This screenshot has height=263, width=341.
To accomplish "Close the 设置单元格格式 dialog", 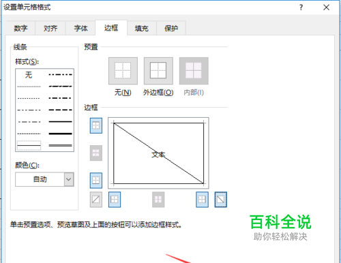I will point(327,7).
